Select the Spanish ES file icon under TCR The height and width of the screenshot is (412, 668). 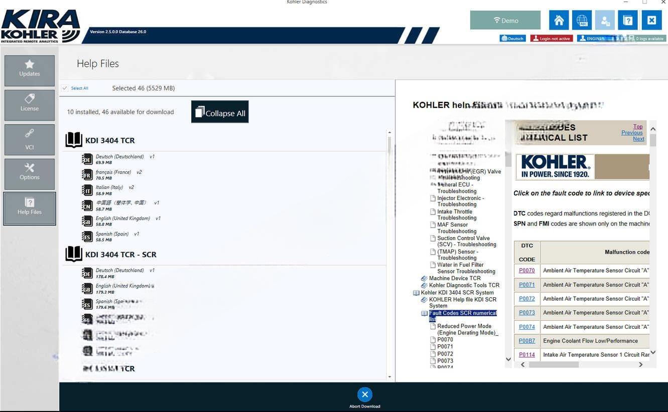click(87, 237)
